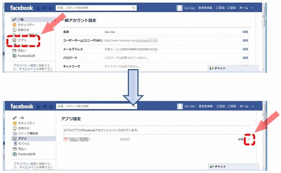This screenshot has height=173, width=281.
Task: Click the facebook logo on the 一般アカウント設定 page
Action: [22, 8]
